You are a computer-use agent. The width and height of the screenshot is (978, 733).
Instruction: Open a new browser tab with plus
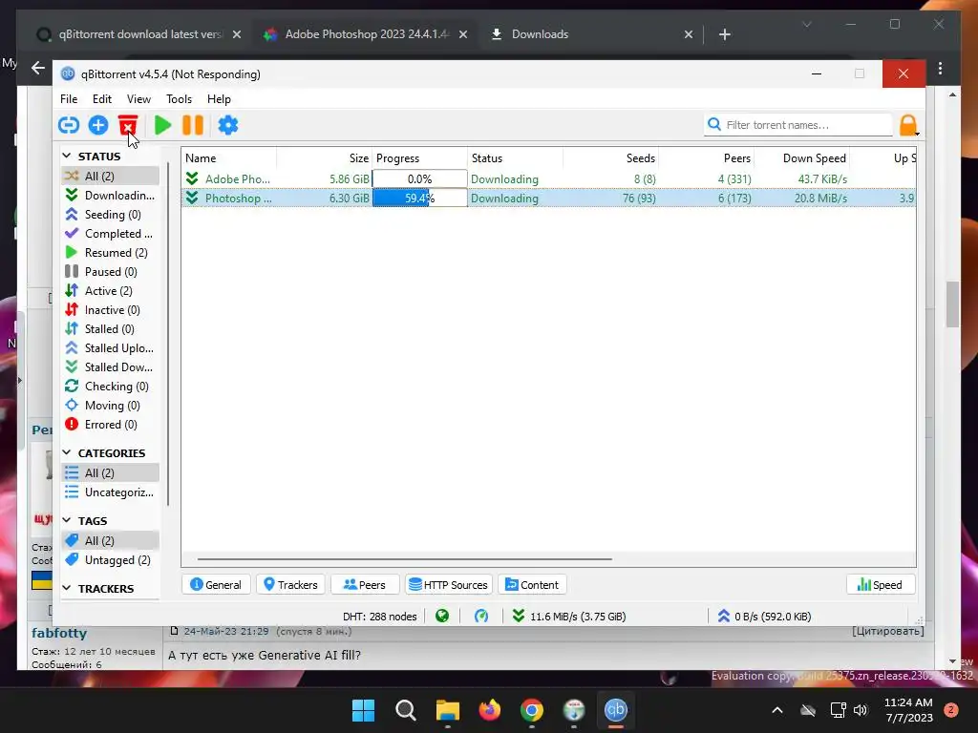pyautogui.click(x=724, y=34)
